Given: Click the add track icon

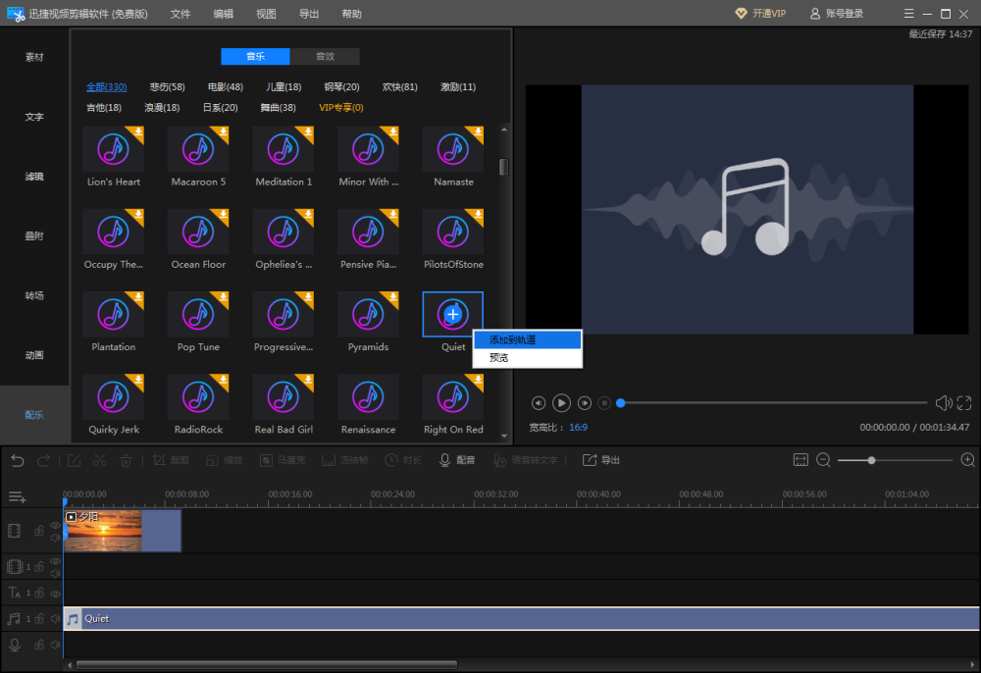Looking at the screenshot, I should point(17,497).
